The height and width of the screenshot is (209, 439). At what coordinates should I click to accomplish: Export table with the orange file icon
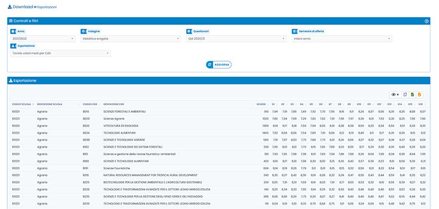point(419,94)
